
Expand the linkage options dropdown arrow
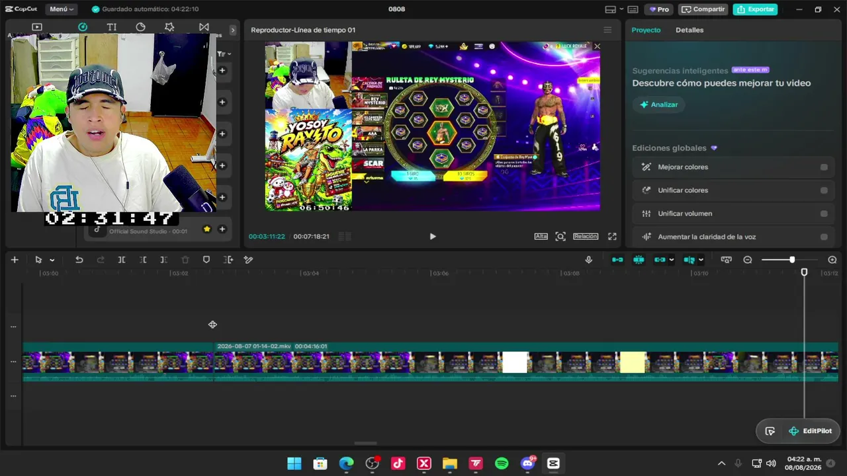click(671, 260)
